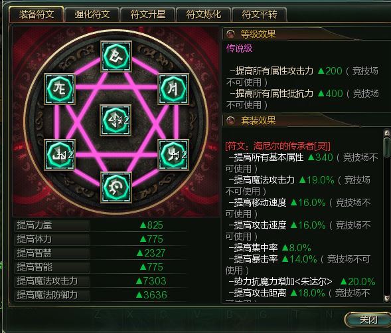
Task: Open the 符文平转 tab
Action: click(260, 14)
